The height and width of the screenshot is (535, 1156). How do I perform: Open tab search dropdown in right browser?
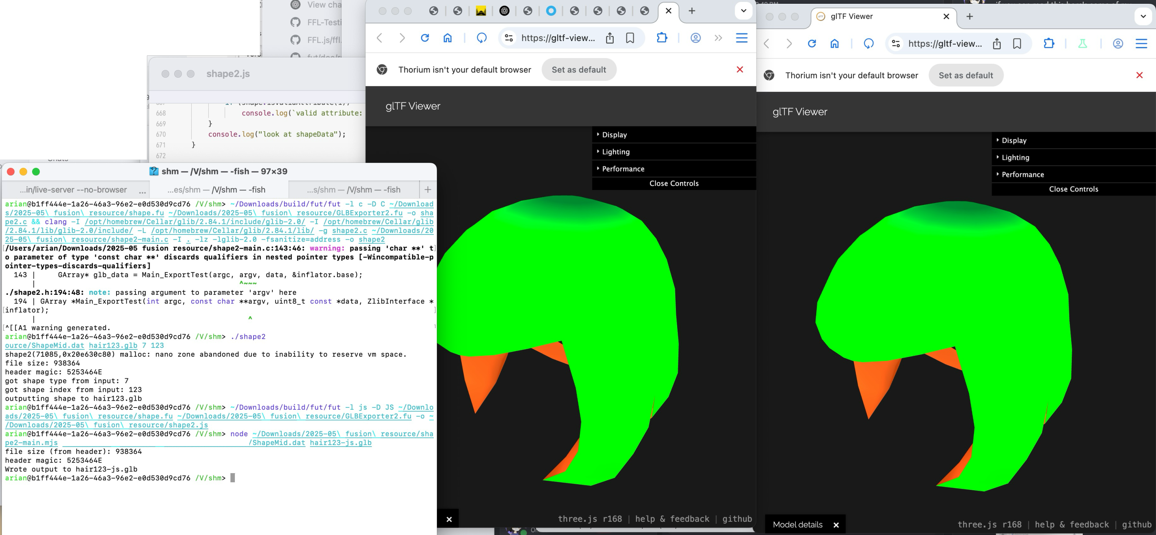(1143, 17)
